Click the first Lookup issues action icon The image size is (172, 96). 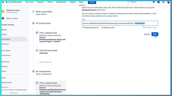coord(37,33)
